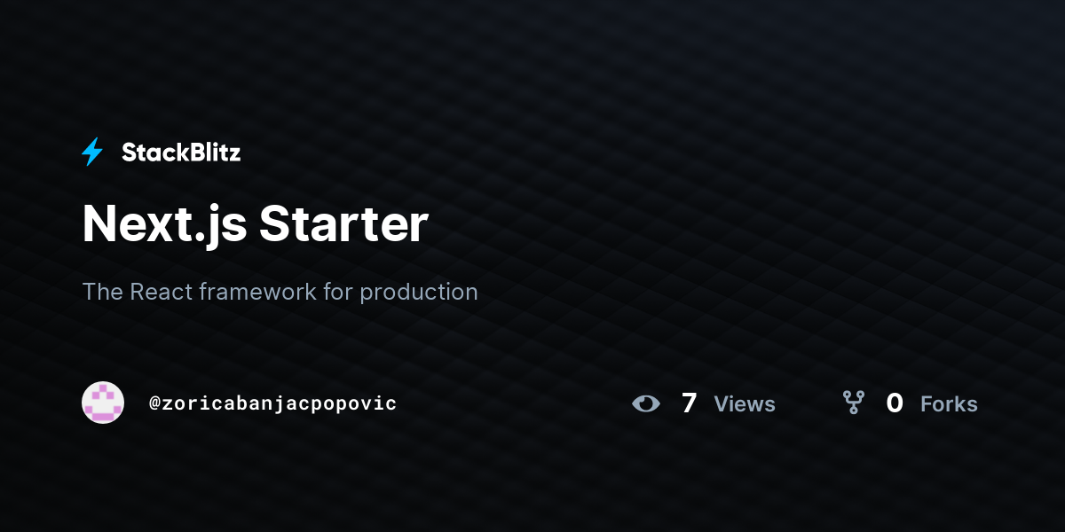Viewport: 1065px width, 532px height.
Task: Click the Views label
Action: tap(745, 403)
